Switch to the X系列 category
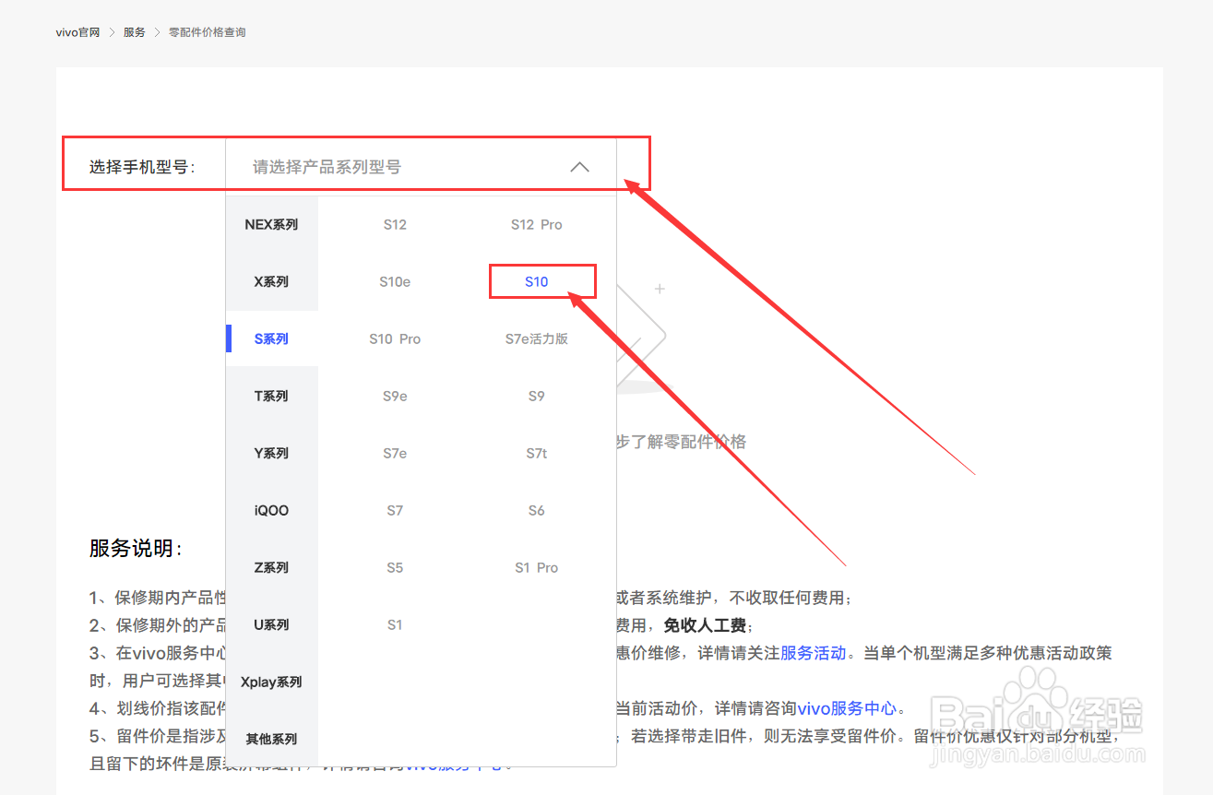This screenshot has width=1213, height=795. point(271,281)
